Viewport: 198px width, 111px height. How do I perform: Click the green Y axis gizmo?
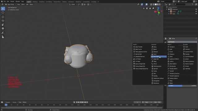(159, 13)
